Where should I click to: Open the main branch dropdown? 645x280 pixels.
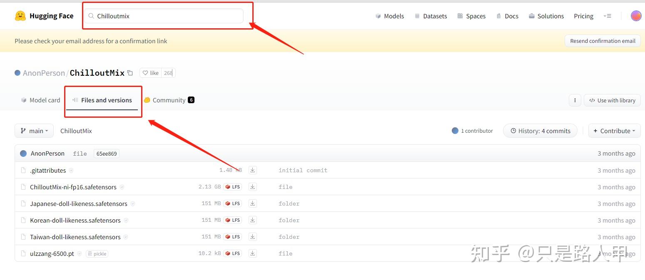34,131
